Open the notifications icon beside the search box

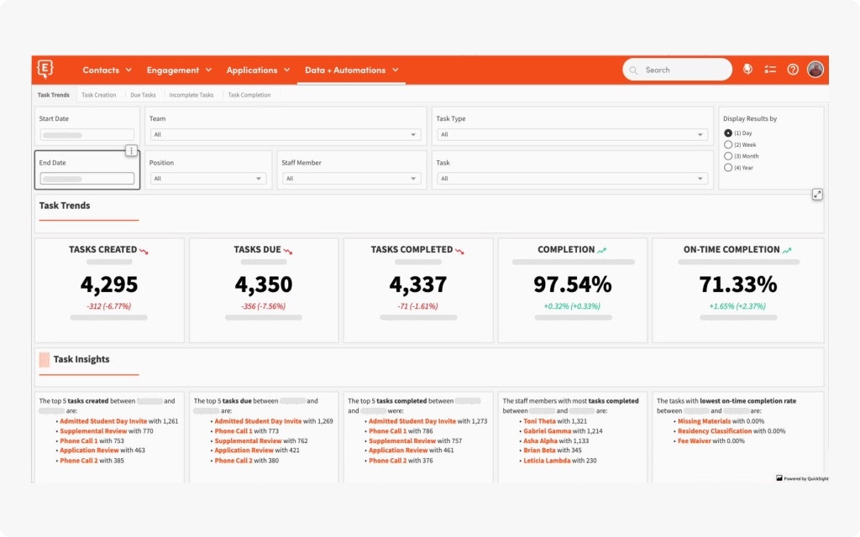pyautogui.click(x=747, y=69)
